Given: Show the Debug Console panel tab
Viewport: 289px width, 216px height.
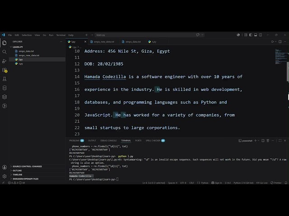Looking at the screenshot, I should tap(108, 140).
